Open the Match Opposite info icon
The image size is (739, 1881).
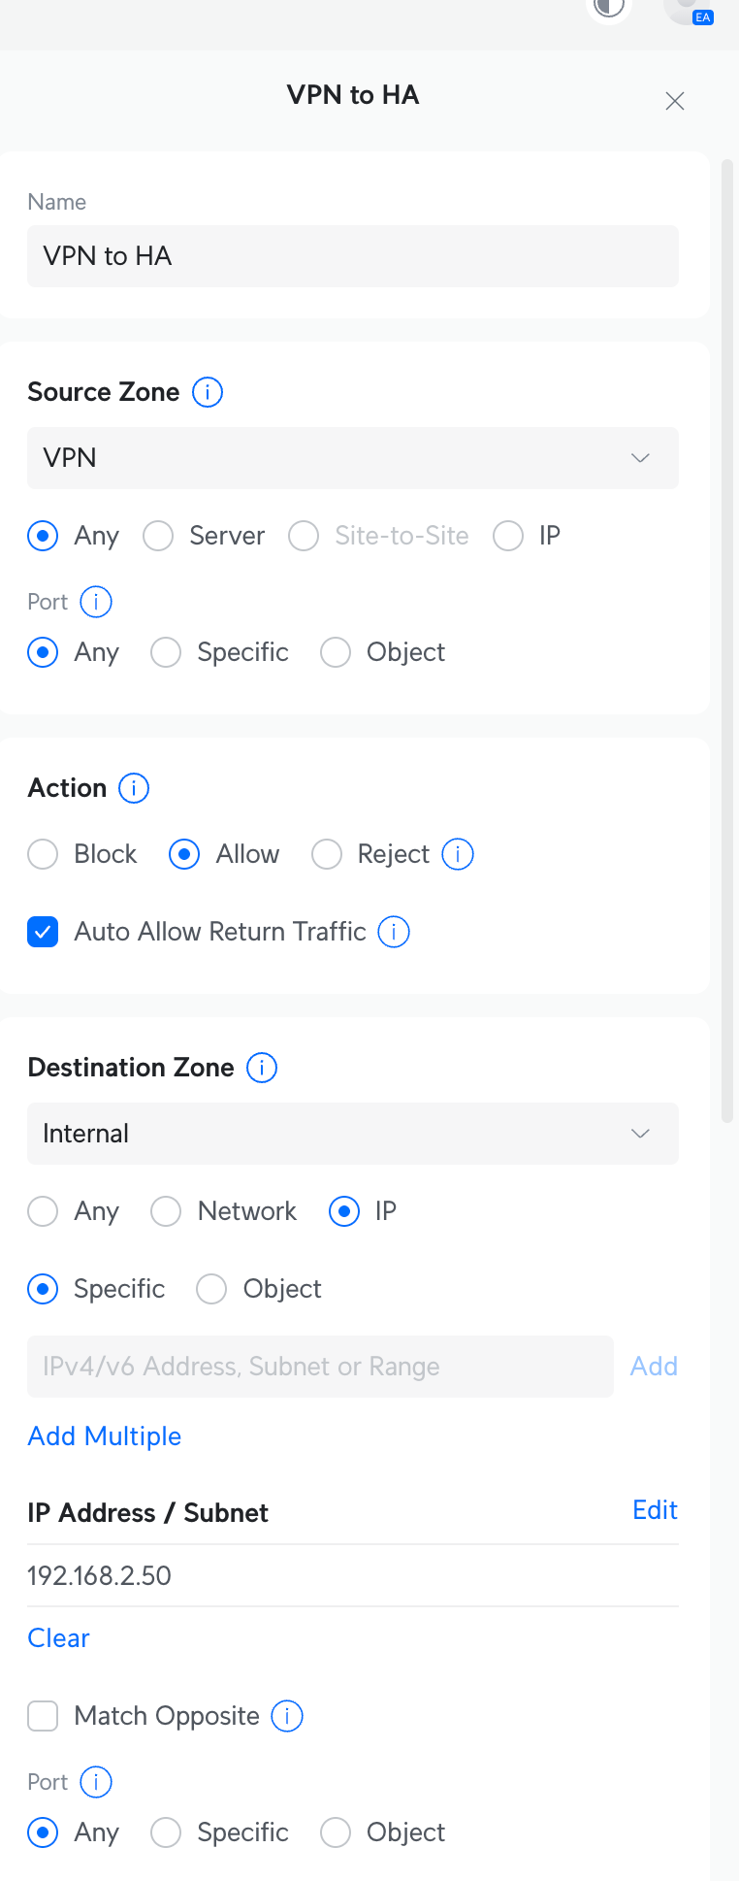point(287,1716)
